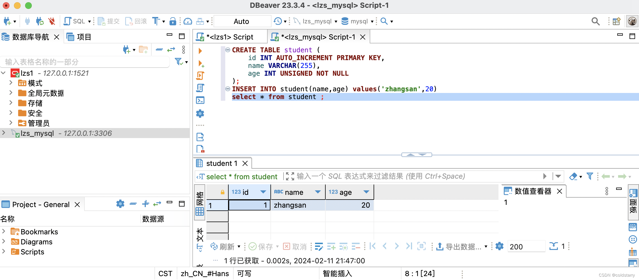Click the 保存 save button

point(261,247)
